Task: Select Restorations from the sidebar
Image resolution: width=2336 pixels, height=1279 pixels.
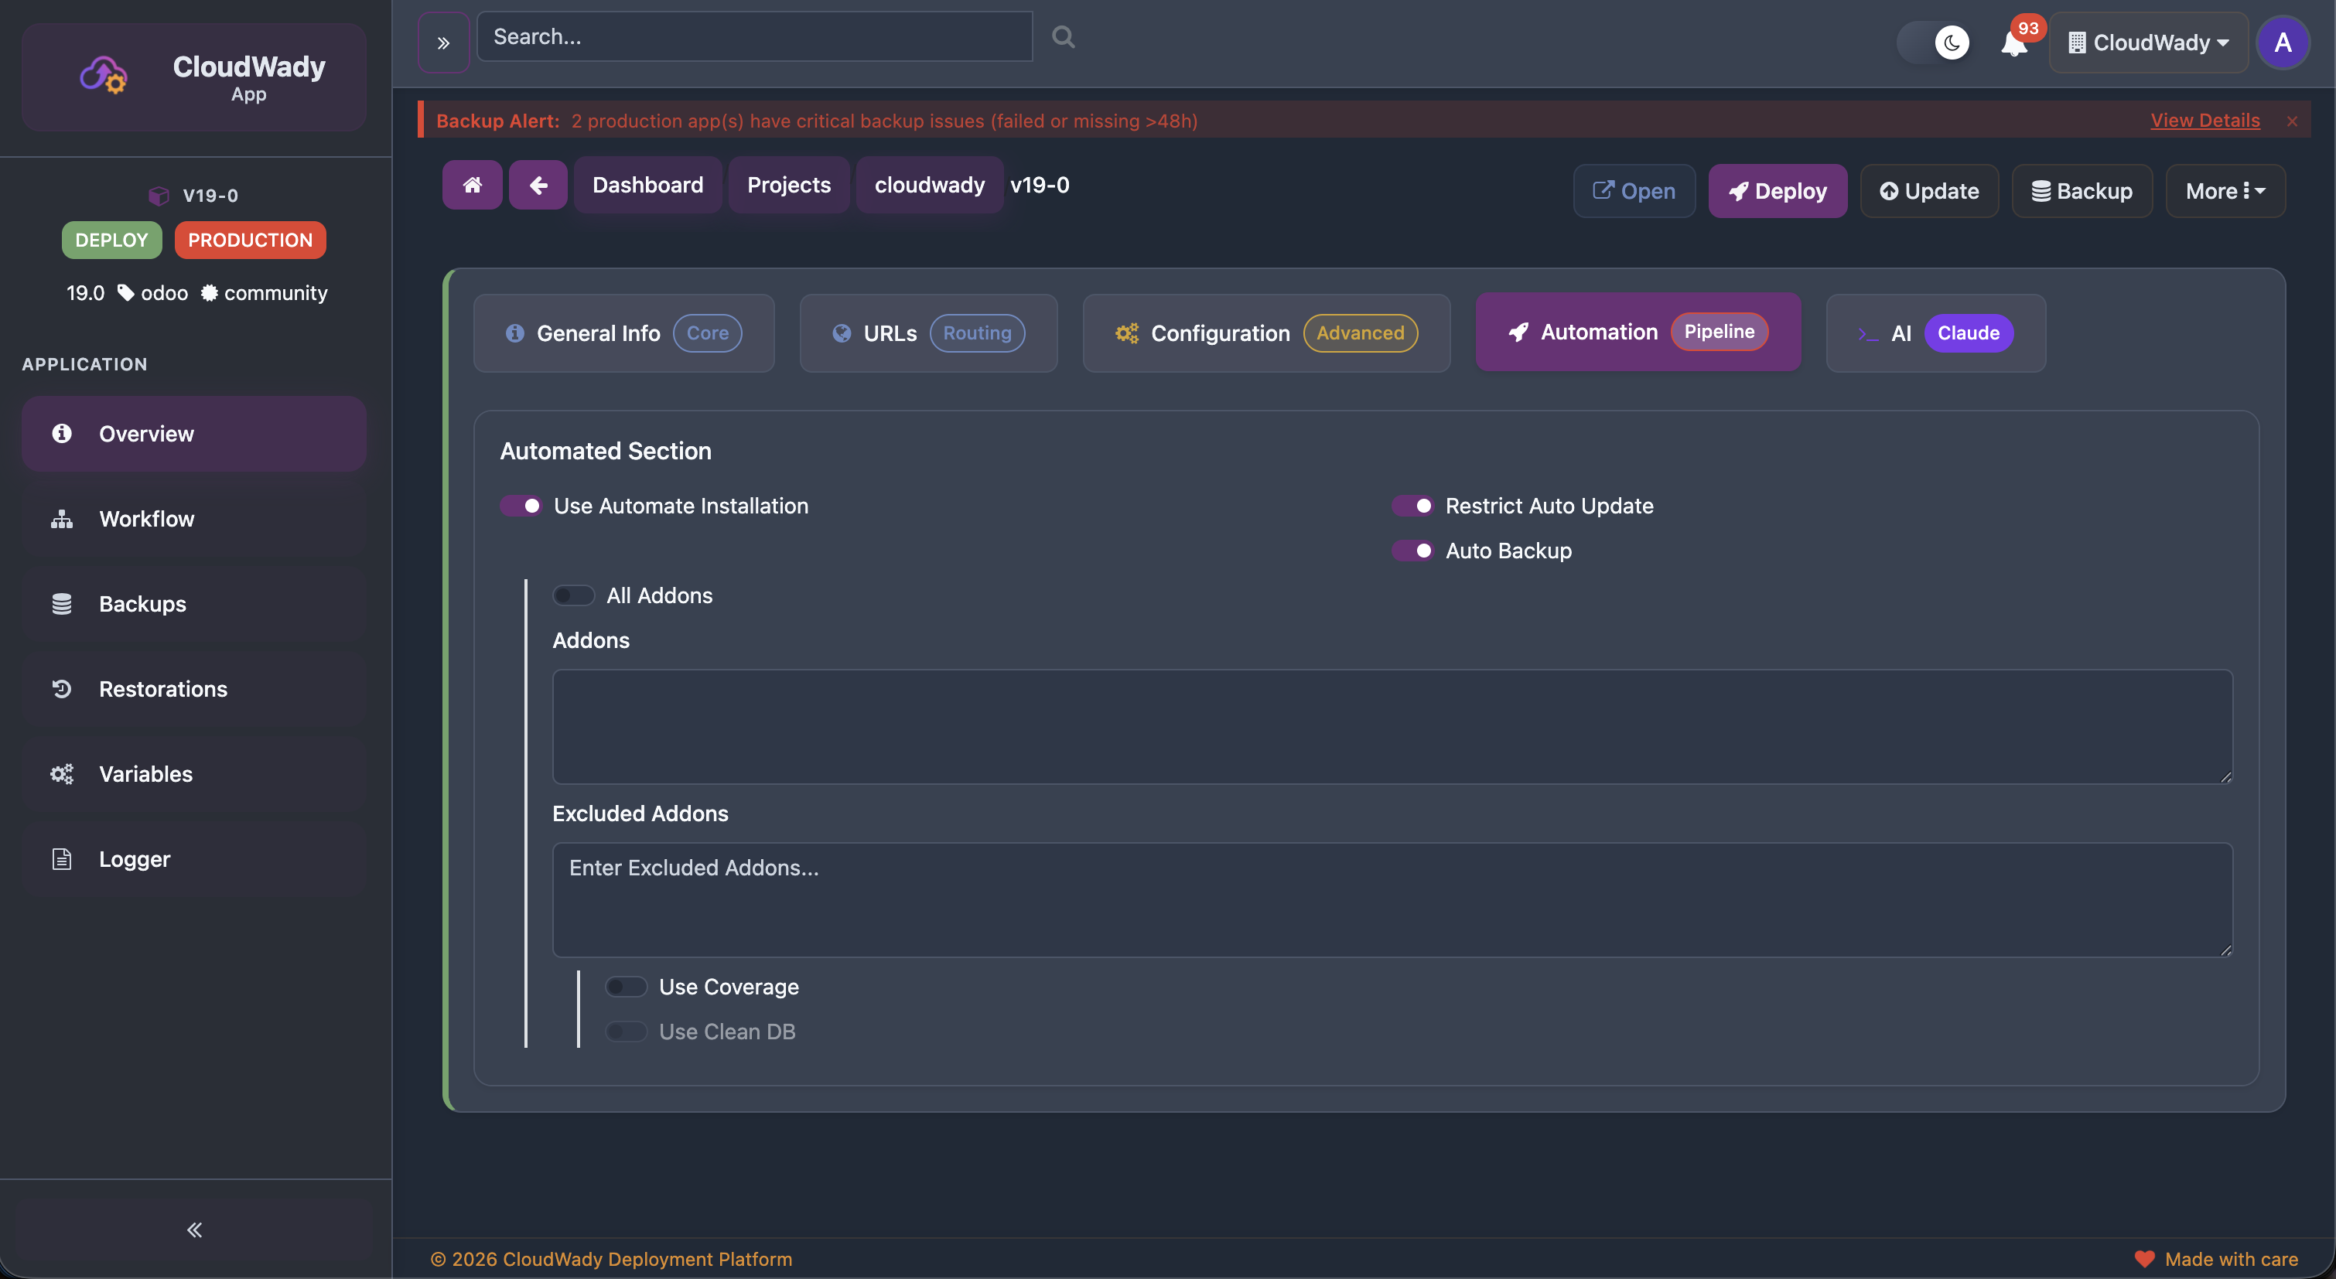Action: click(162, 688)
